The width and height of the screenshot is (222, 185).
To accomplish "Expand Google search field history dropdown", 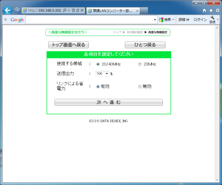I will (x=155, y=19).
